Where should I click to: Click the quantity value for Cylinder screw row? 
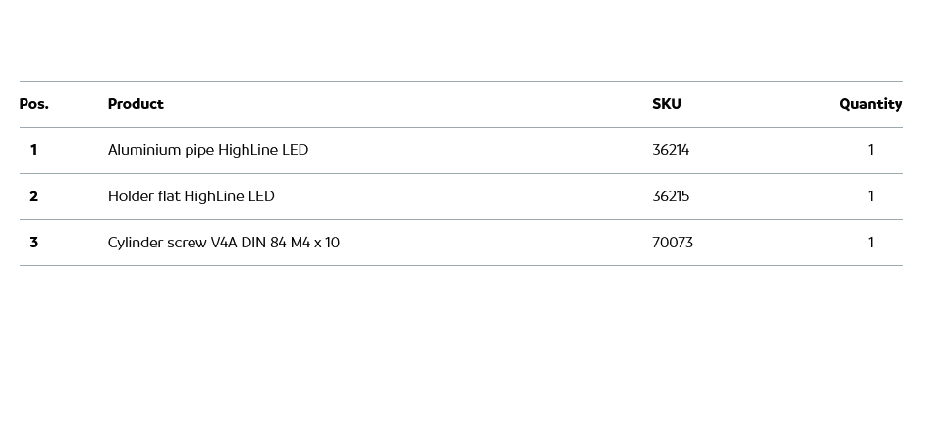point(870,243)
